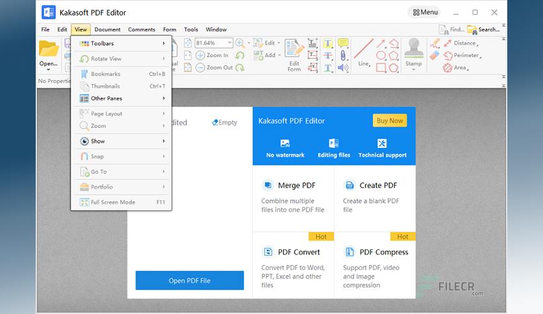Click the Create PDF card
This screenshot has width=543, height=314.
375,198
